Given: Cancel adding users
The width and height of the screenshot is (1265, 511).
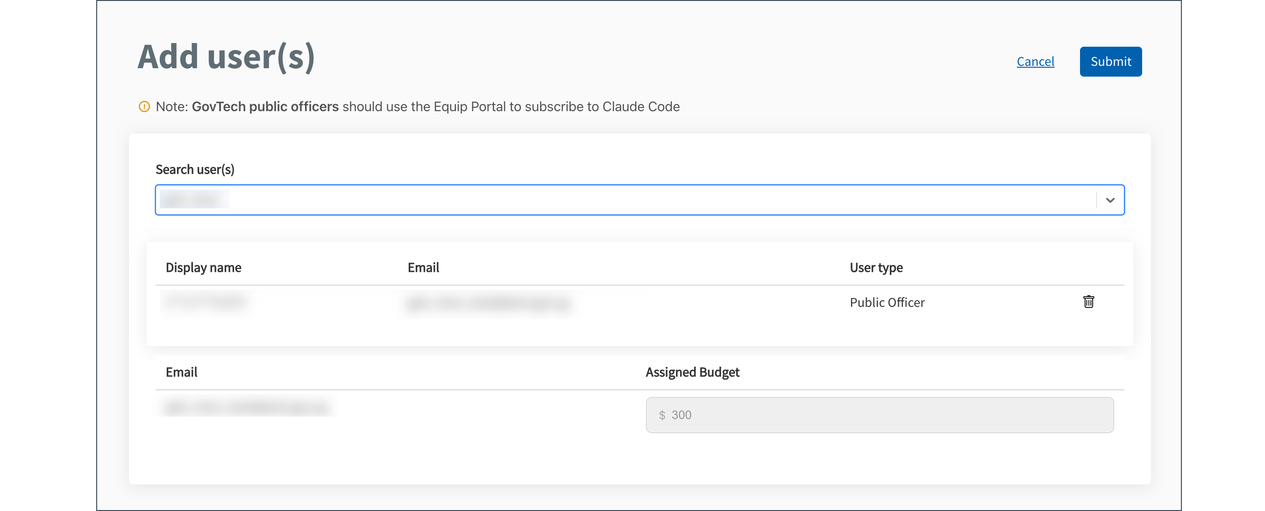Looking at the screenshot, I should click(1035, 61).
